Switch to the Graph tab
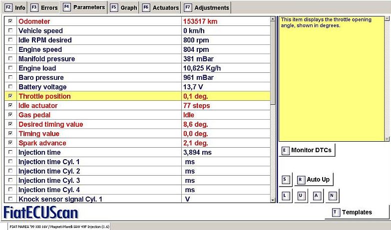The image size is (391, 230). point(123,7)
